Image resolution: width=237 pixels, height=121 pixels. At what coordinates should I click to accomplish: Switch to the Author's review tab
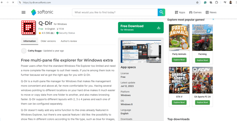[69, 41]
